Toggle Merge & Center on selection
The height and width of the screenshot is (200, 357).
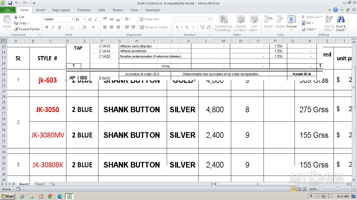[x=154, y=27]
